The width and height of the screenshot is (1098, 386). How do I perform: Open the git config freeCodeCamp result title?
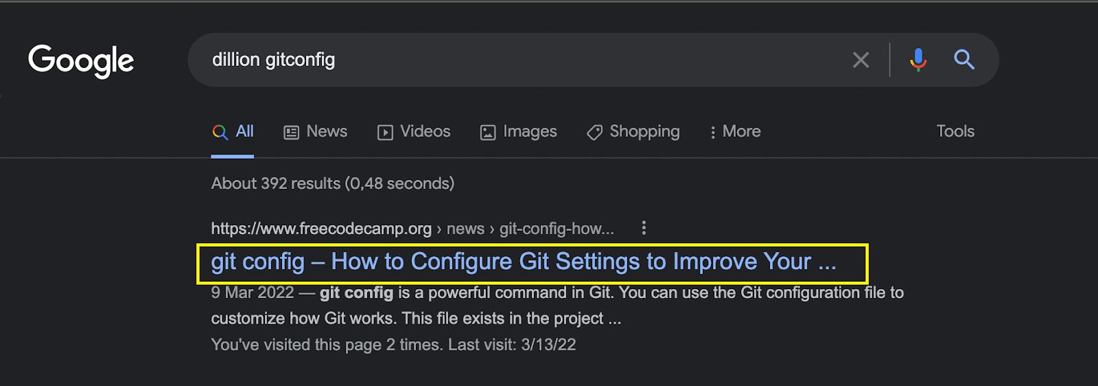pyautogui.click(x=523, y=262)
